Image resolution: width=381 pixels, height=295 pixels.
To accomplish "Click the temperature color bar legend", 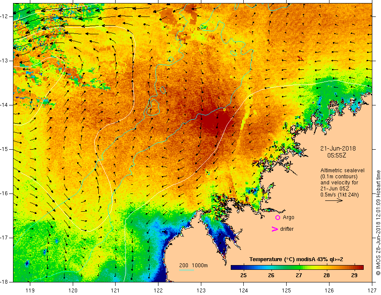I will pos(297,267).
